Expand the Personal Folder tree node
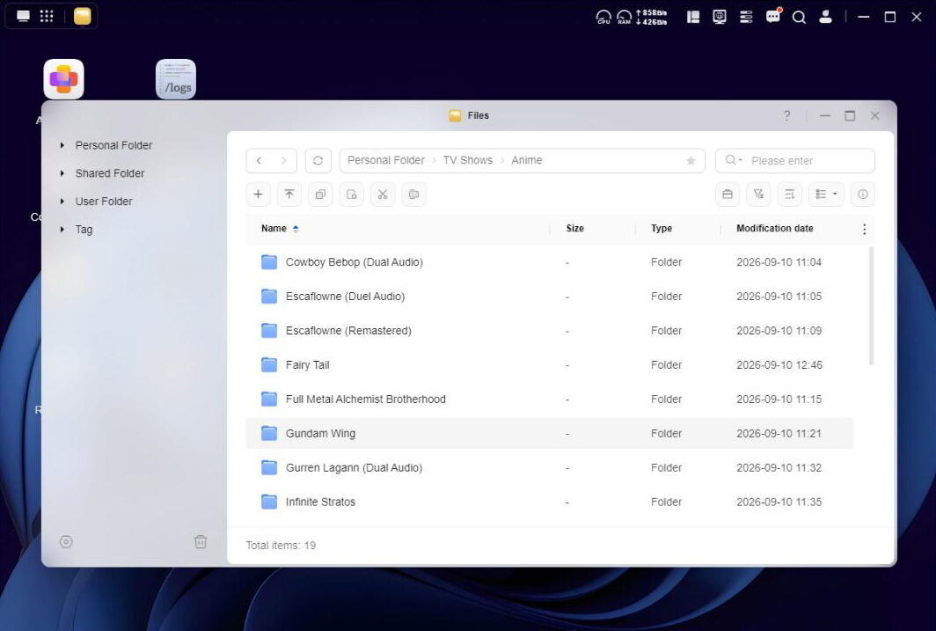Image resolution: width=936 pixels, height=631 pixels. click(62, 145)
